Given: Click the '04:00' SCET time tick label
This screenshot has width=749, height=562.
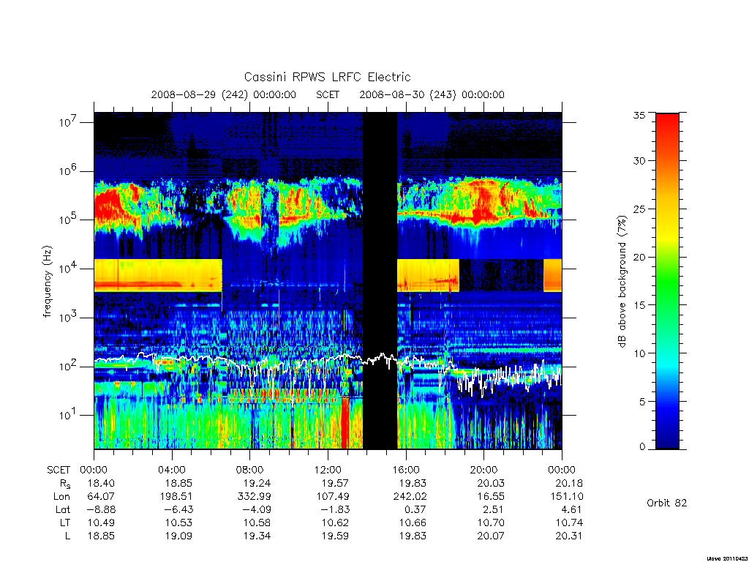Looking at the screenshot, I should pyautogui.click(x=172, y=471).
